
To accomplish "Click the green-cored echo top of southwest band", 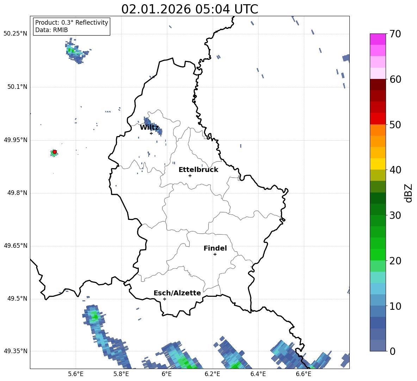I will (x=94, y=315).
